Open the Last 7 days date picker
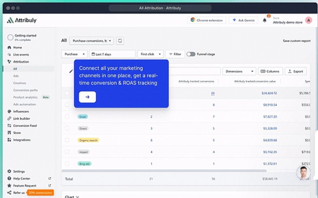This screenshot has width=318, height=198. (112, 54)
